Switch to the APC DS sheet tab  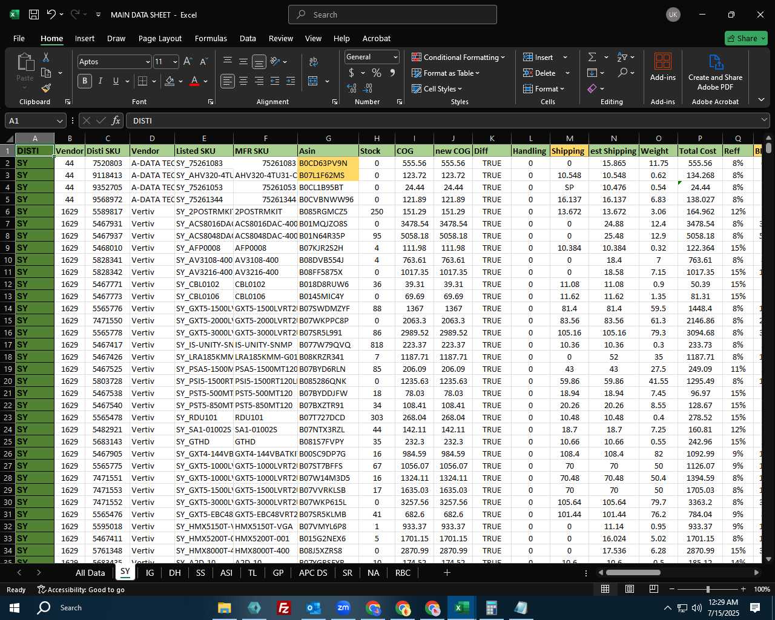(313, 573)
